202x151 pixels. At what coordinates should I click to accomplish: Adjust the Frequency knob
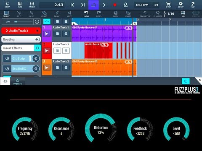pyautogui.click(x=25, y=129)
